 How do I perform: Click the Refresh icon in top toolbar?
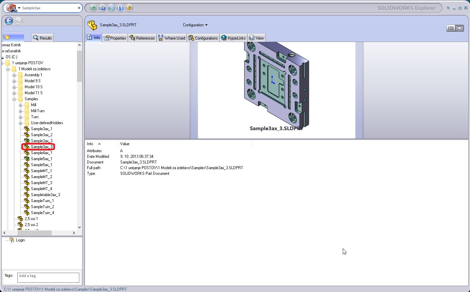[93, 8]
